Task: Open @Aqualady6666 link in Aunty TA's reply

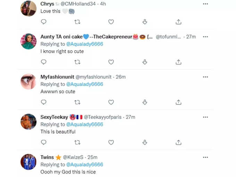Action: pyautogui.click(x=85, y=44)
